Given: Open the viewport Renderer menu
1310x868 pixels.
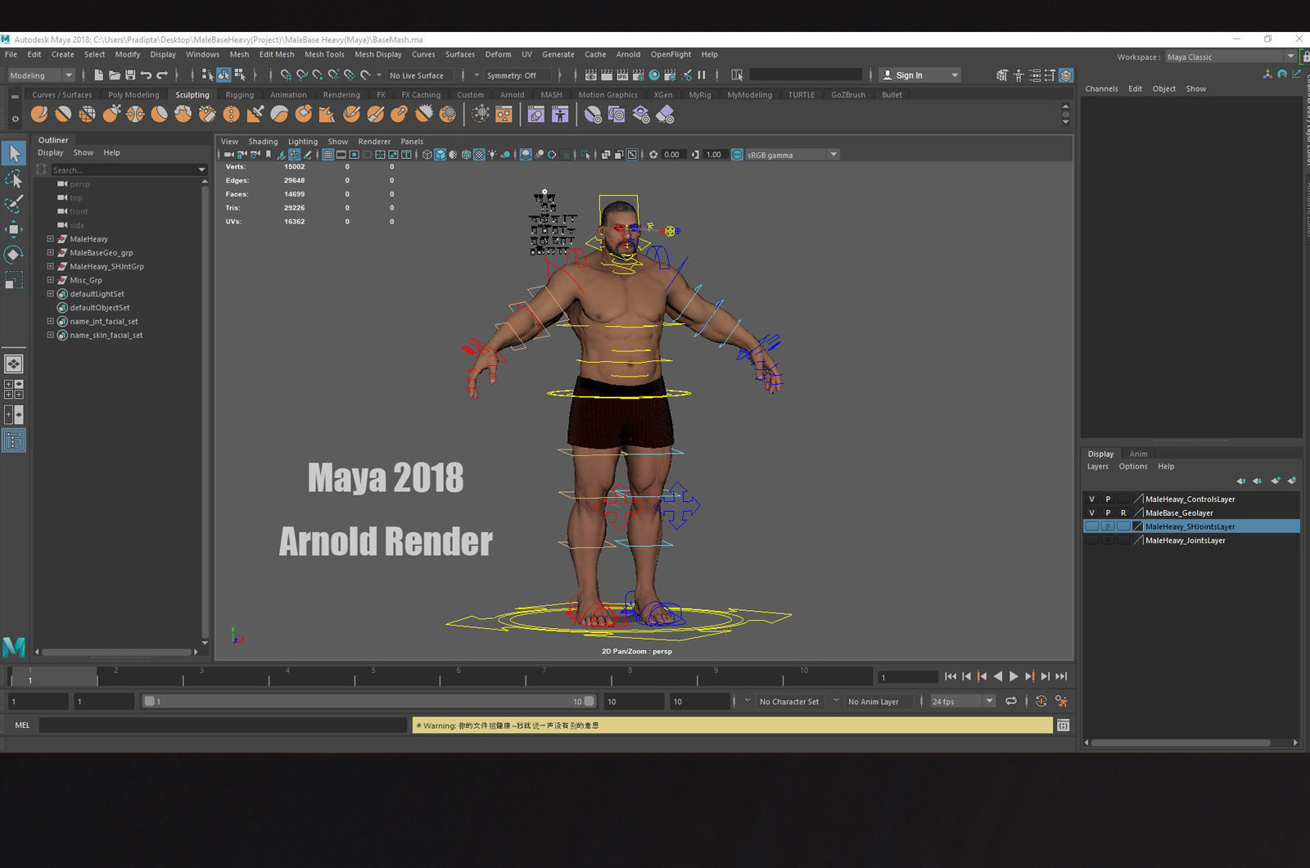Looking at the screenshot, I should pos(374,142).
